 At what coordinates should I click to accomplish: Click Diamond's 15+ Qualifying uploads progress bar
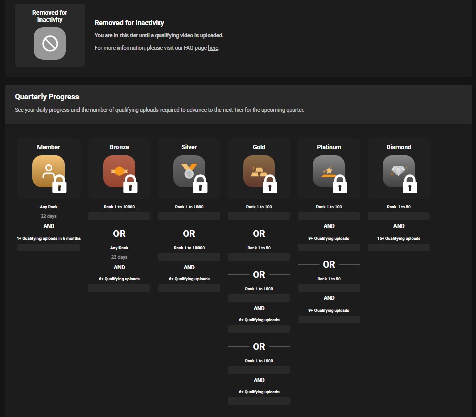pyautogui.click(x=399, y=248)
